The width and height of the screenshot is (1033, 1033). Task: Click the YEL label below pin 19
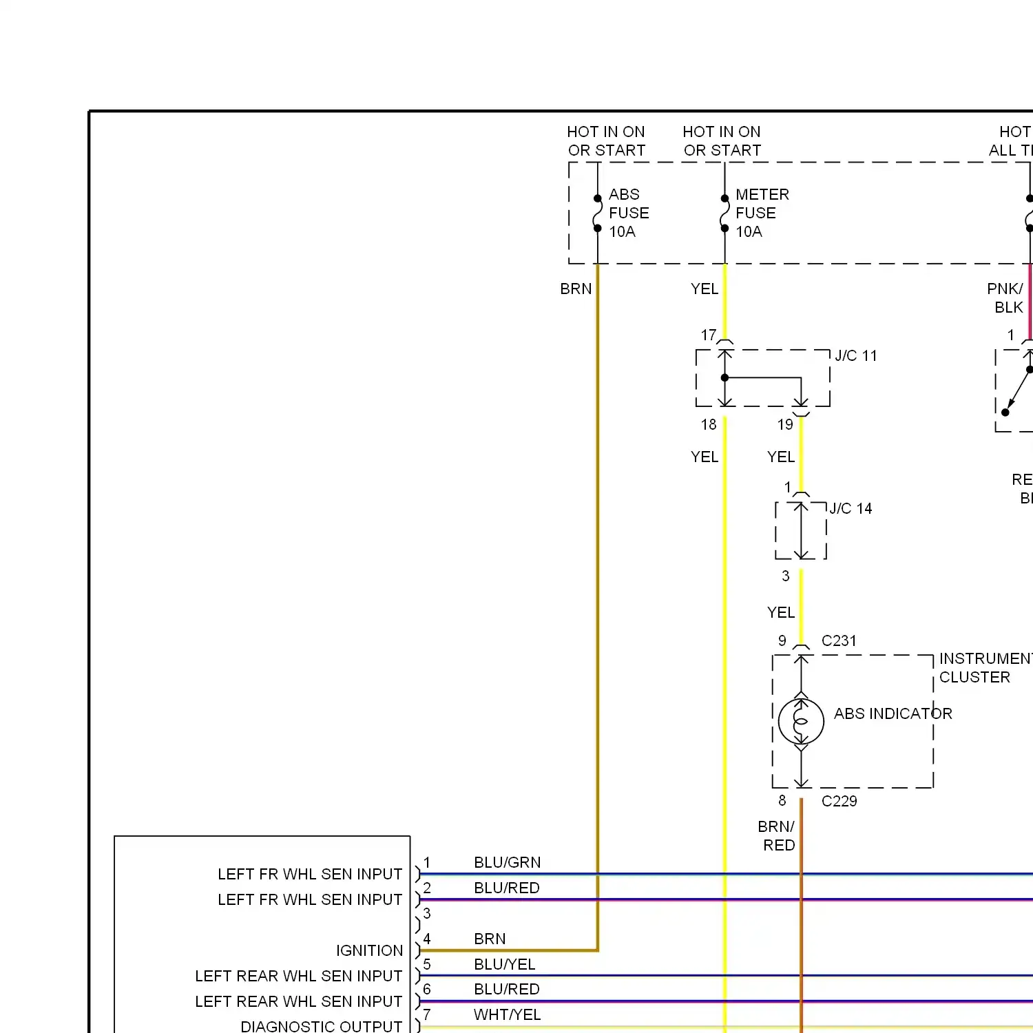coord(781,457)
